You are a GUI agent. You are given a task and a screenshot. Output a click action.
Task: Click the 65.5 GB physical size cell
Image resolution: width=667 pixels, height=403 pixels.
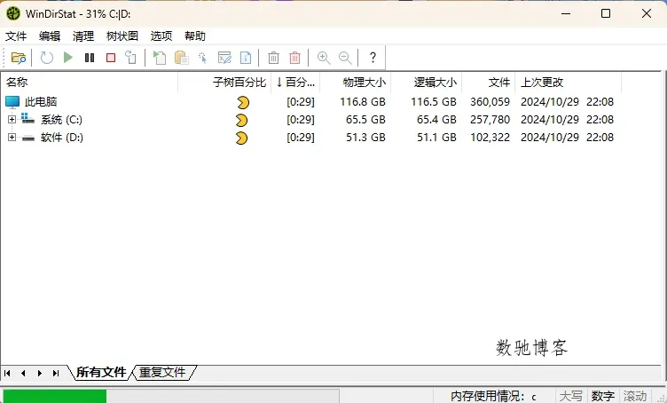tap(365, 120)
